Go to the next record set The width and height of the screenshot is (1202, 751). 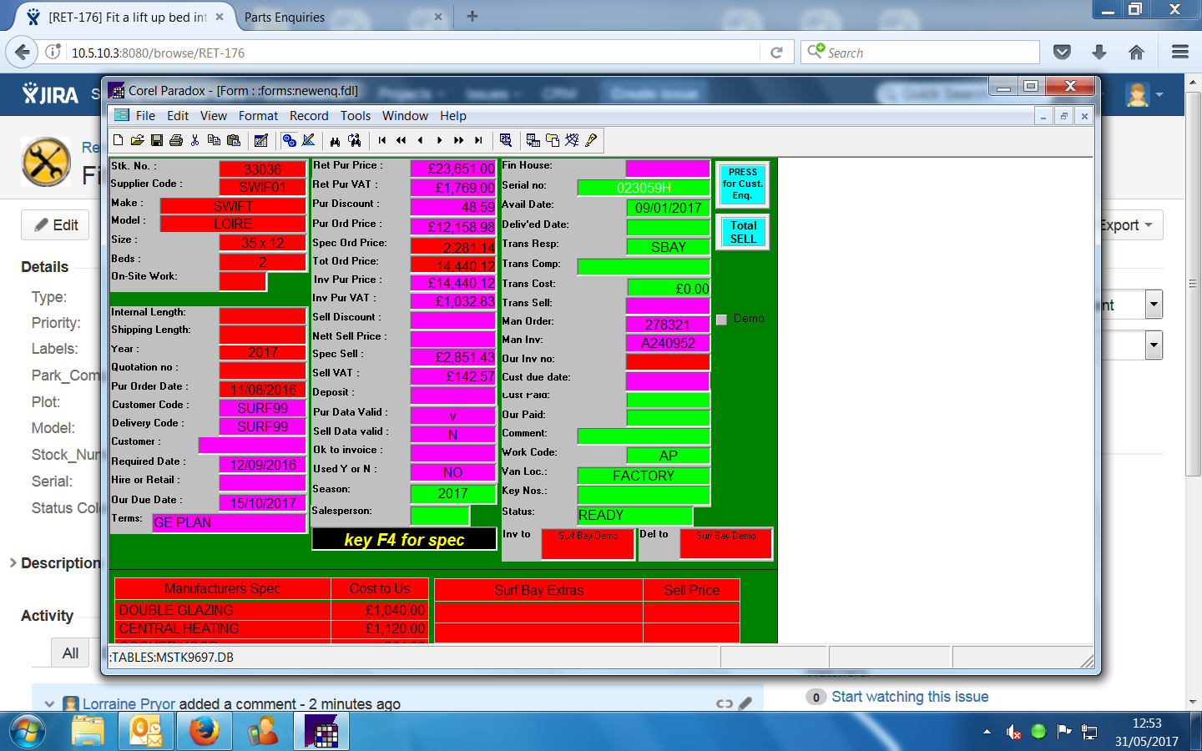[459, 140]
